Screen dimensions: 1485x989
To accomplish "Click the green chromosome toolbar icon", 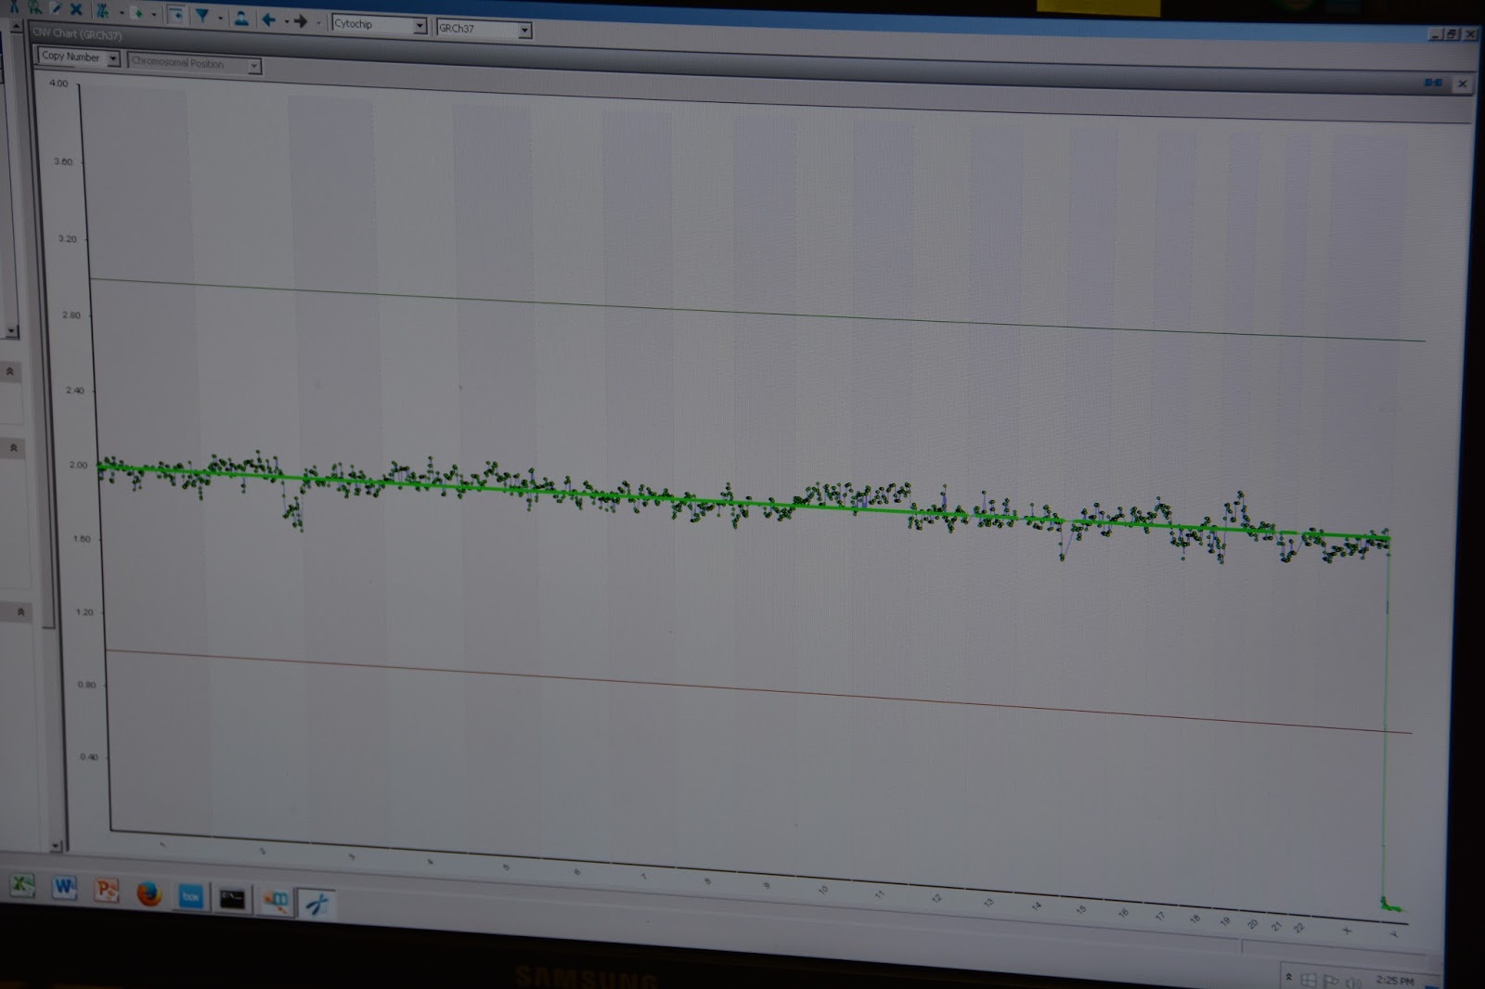I will 104,11.
